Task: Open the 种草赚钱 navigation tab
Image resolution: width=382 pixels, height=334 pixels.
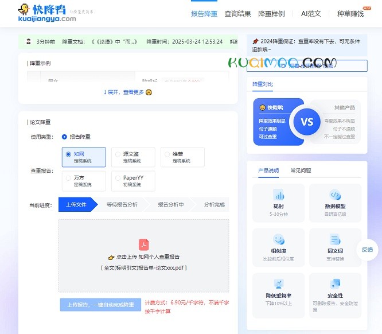Action: [350, 14]
